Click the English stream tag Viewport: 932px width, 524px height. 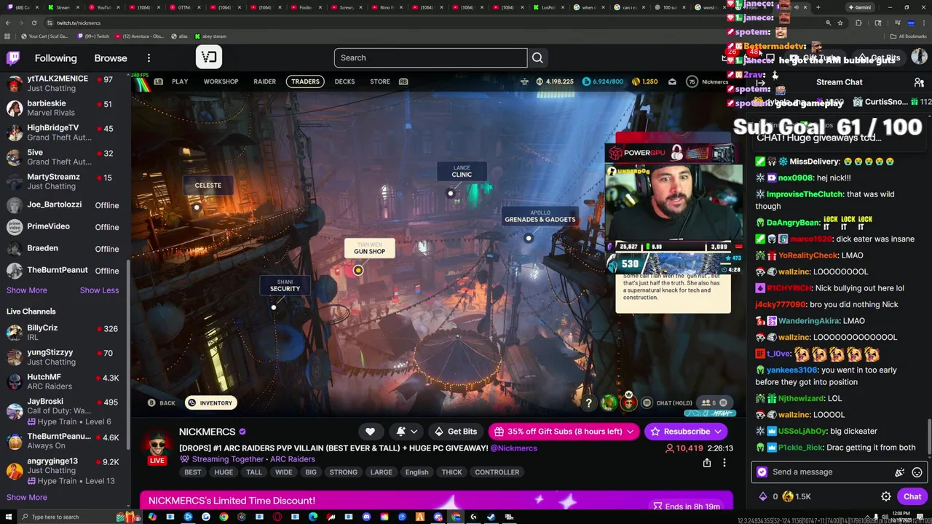click(x=416, y=472)
